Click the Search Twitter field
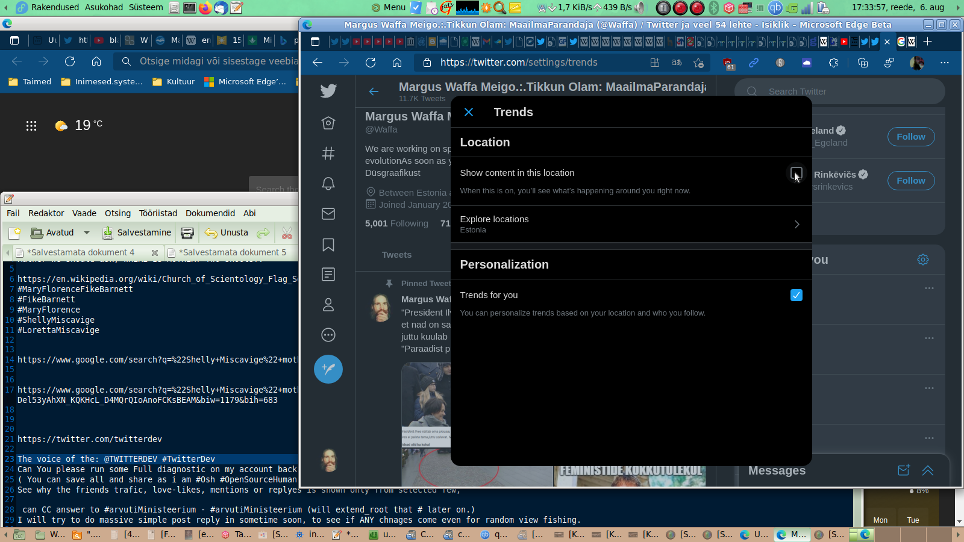The height and width of the screenshot is (542, 964). 839,92
